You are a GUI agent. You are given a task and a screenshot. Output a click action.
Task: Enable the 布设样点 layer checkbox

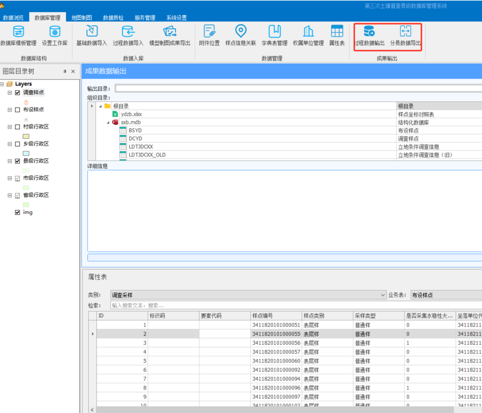pyautogui.click(x=18, y=110)
